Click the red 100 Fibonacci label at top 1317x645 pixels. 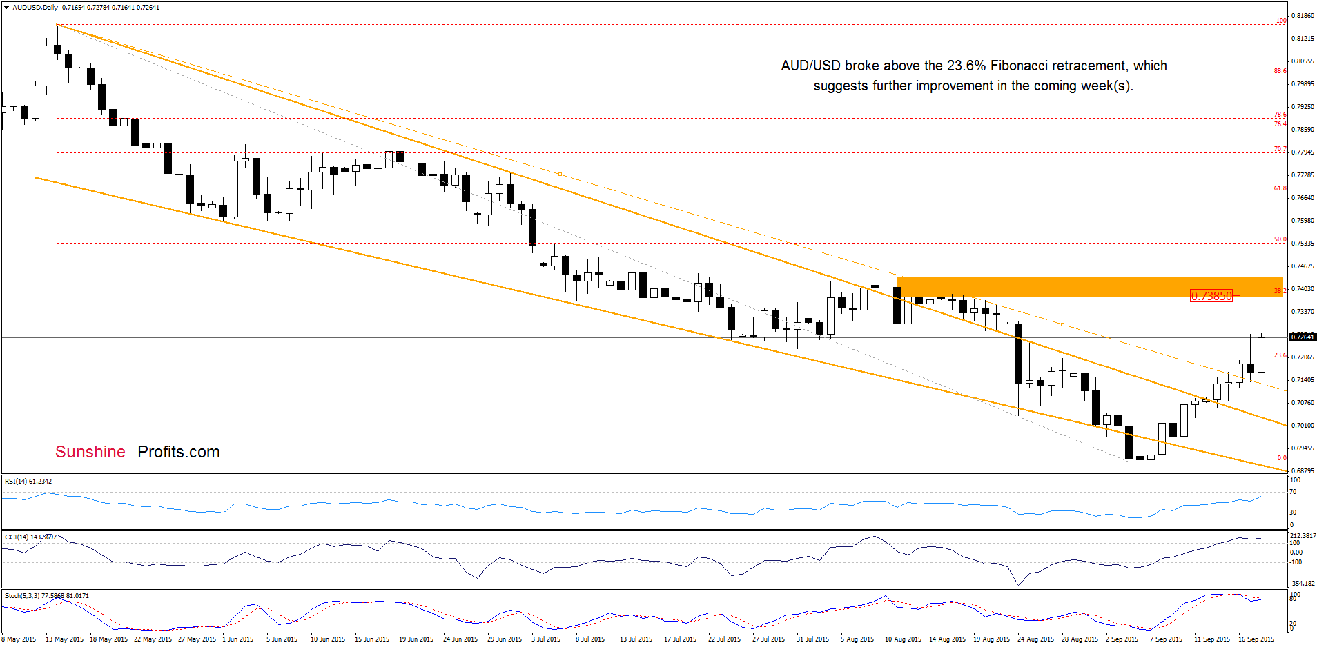pyautogui.click(x=1281, y=21)
